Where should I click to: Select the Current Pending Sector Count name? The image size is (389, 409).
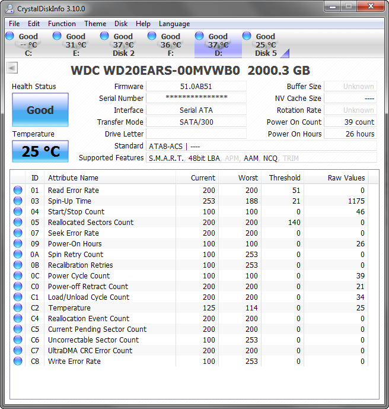[x=97, y=329]
